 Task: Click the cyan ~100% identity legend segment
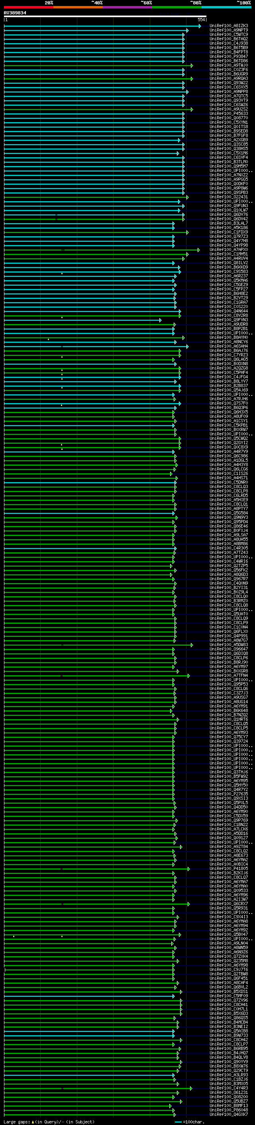(x=226, y=7)
